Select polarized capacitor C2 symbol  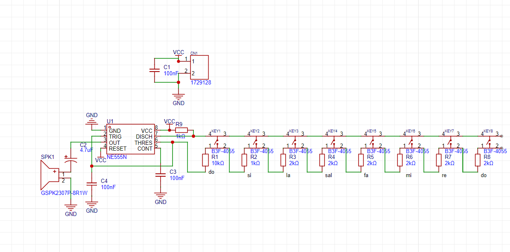click(71, 161)
